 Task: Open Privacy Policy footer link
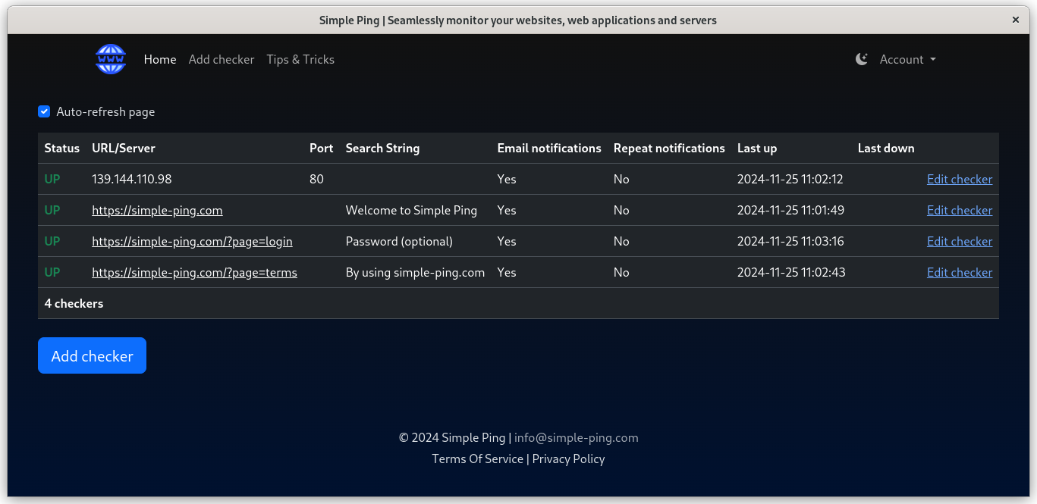coord(568,459)
